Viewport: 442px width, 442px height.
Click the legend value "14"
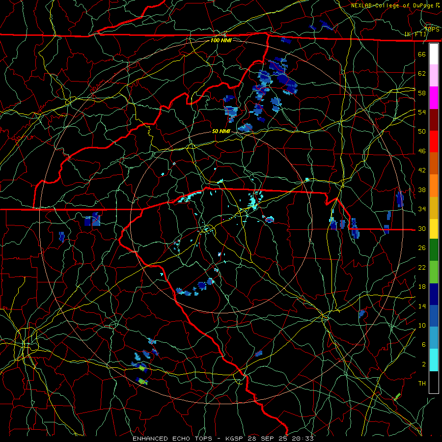pos(422,306)
